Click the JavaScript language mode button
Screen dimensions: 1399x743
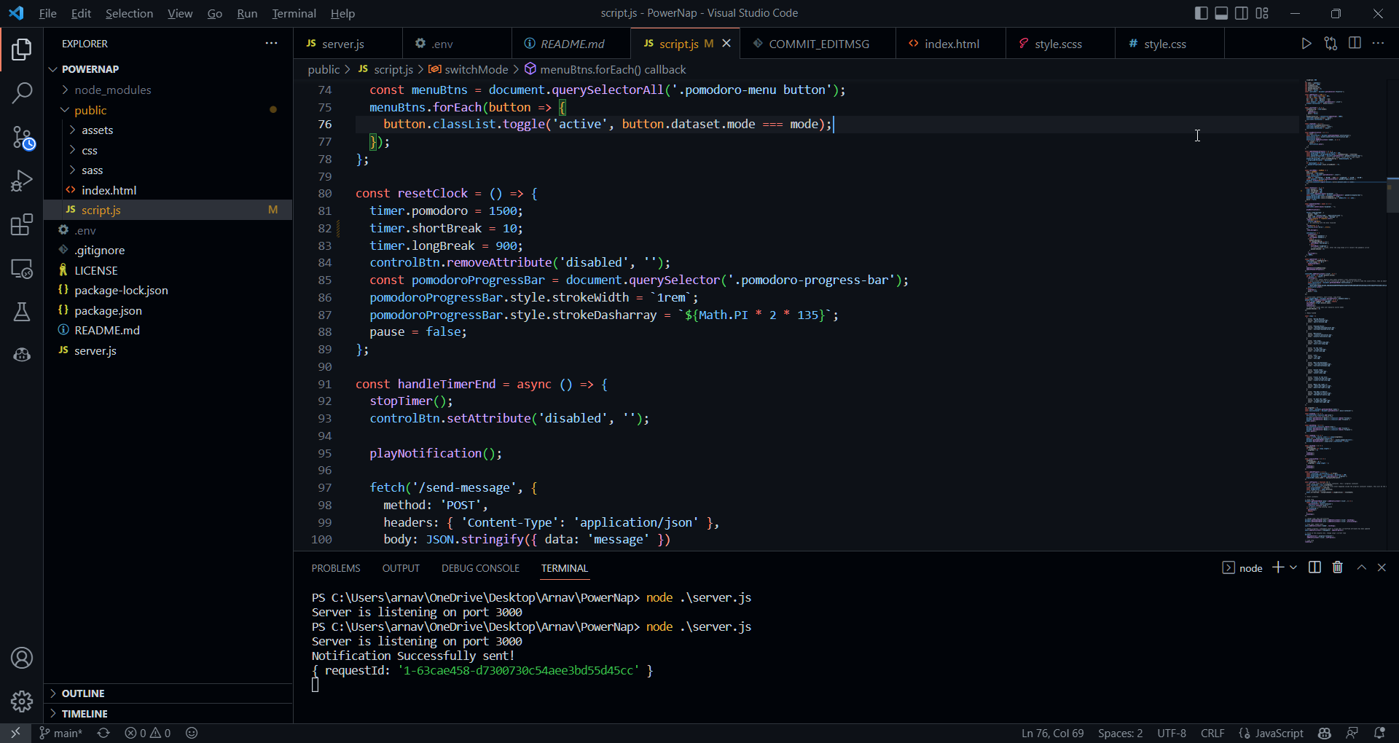tap(1279, 733)
